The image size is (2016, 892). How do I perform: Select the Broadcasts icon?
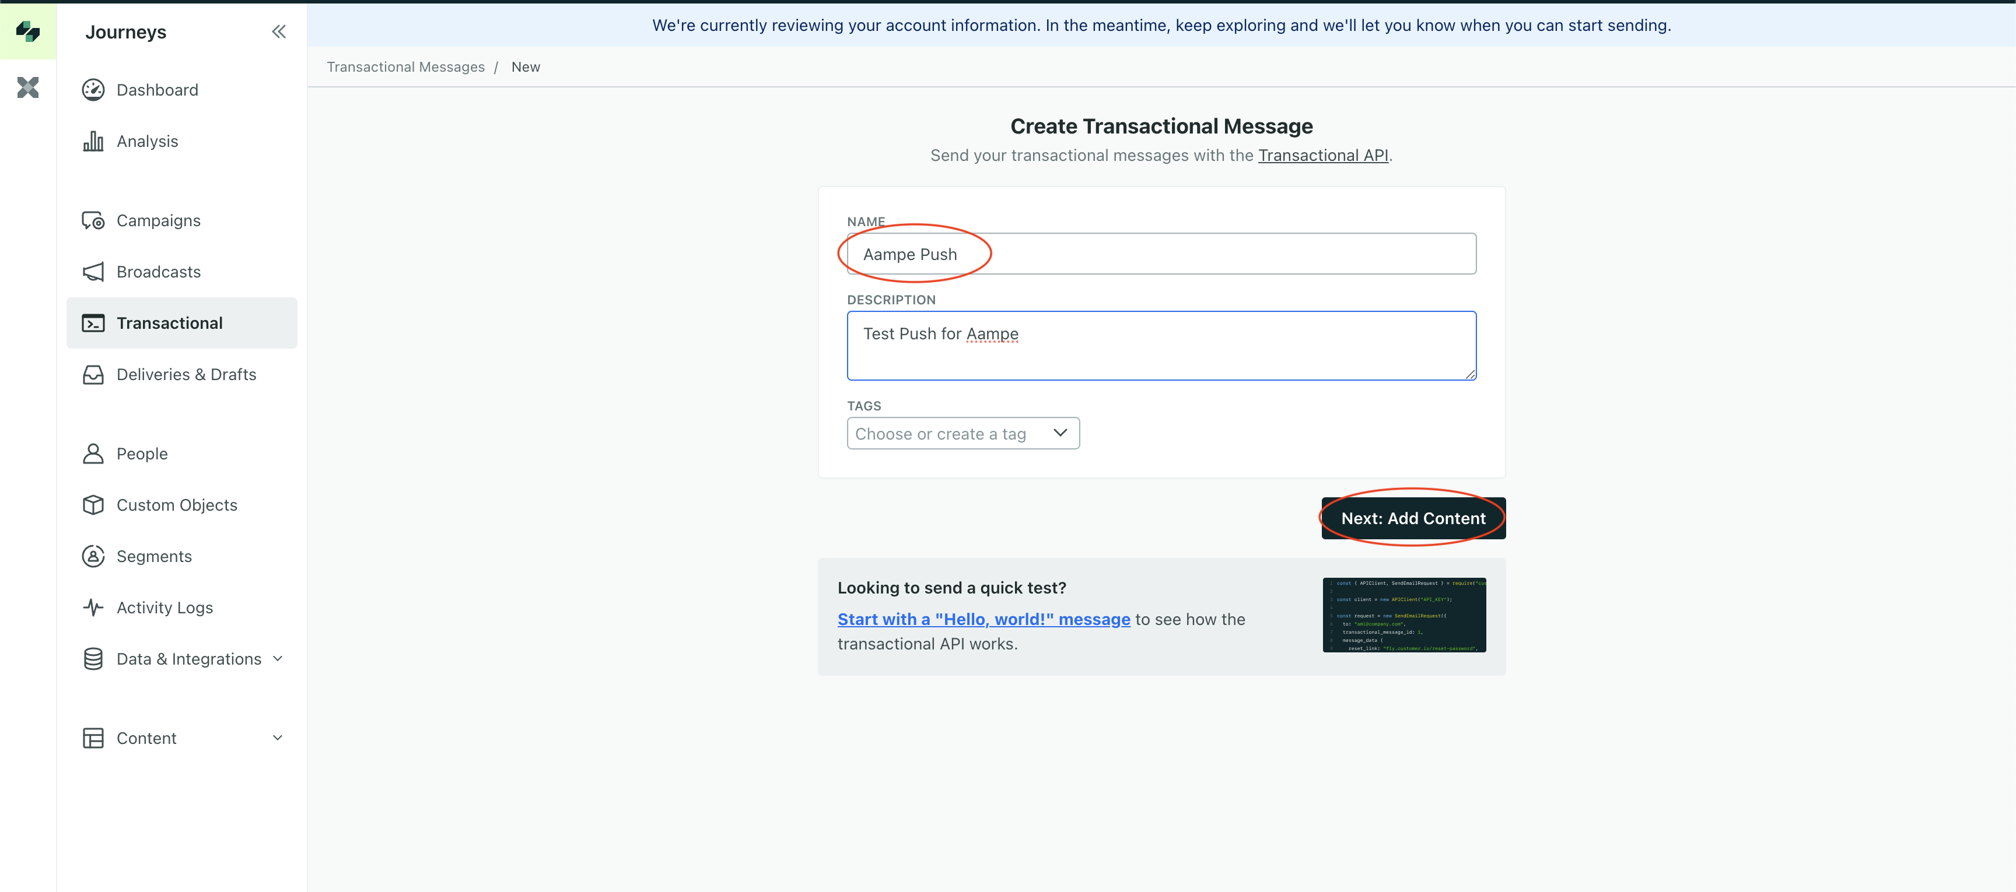pos(93,272)
